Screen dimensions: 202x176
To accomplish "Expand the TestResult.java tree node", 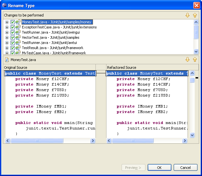I will (7, 48).
